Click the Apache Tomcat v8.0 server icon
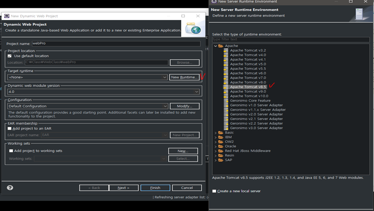Image resolution: width=374 pixels, height=211 pixels. coord(226,82)
